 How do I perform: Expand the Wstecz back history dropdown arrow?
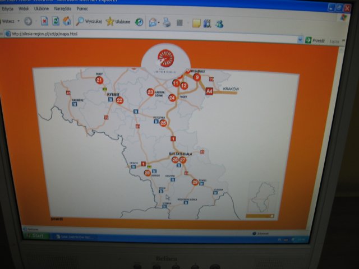[x=19, y=21]
